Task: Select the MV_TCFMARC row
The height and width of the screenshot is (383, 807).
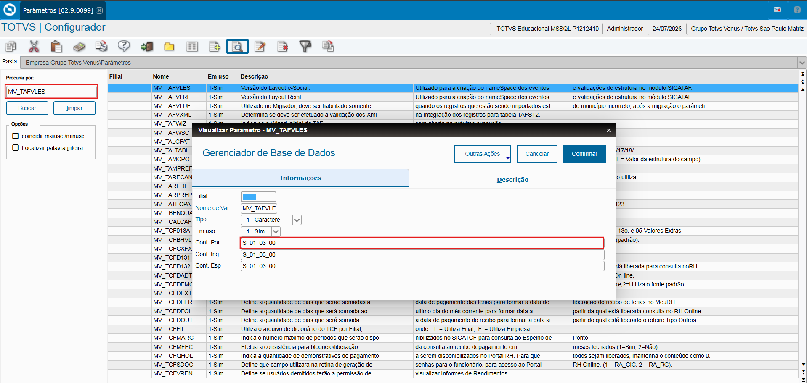Action: (453, 338)
